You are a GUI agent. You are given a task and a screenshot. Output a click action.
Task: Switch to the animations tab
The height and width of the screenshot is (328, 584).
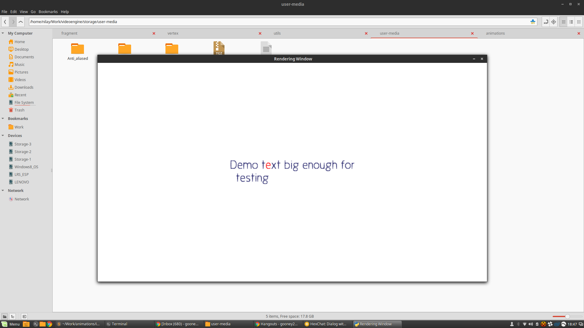click(495, 33)
